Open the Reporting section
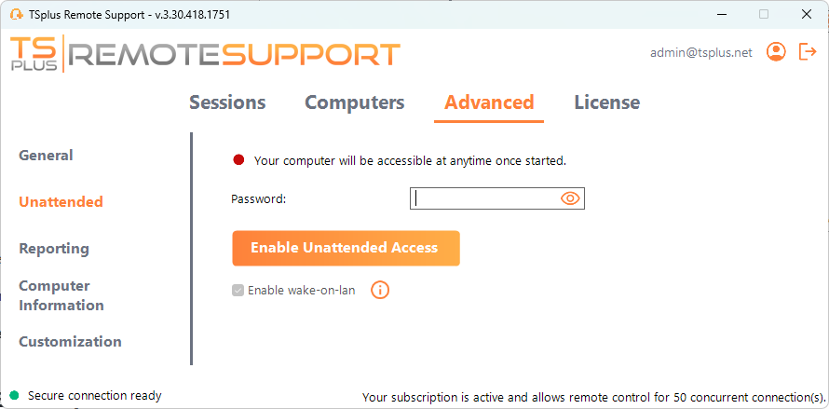The height and width of the screenshot is (409, 829). pos(54,249)
